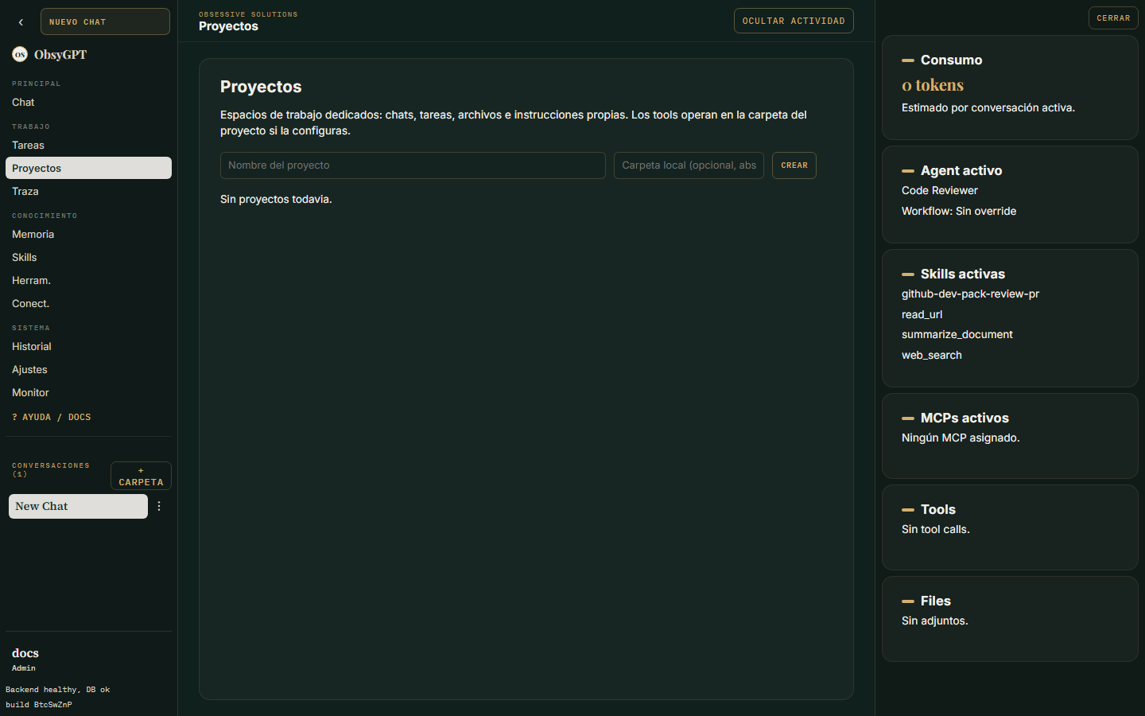
Task: Collapse sidebar with the back chevron
Action: pyautogui.click(x=21, y=22)
